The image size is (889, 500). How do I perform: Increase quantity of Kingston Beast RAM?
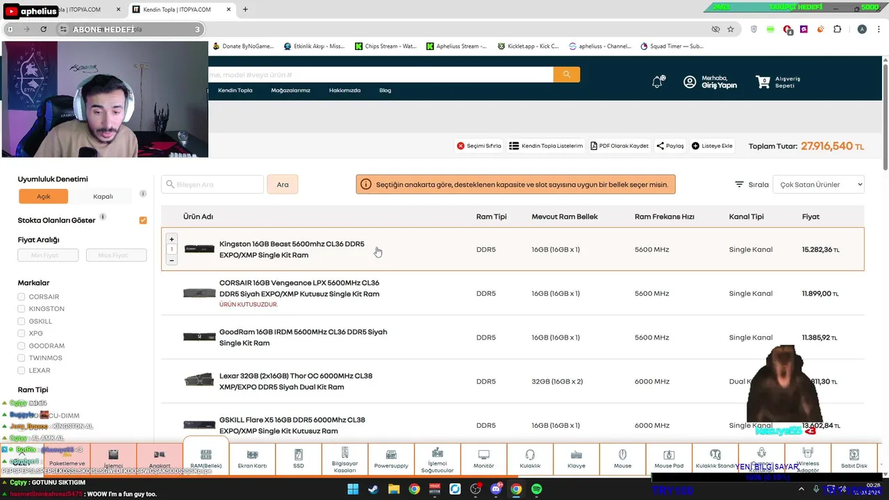coord(172,240)
